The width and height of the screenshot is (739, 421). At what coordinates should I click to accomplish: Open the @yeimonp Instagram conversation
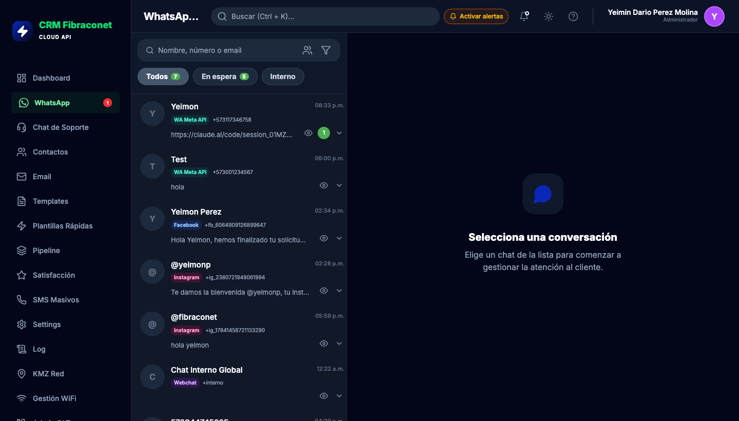pyautogui.click(x=239, y=278)
